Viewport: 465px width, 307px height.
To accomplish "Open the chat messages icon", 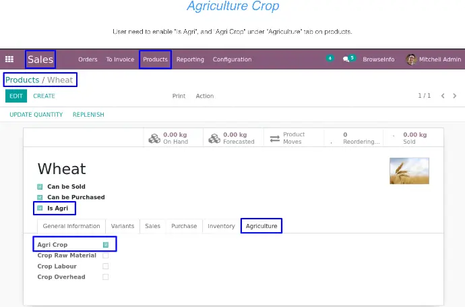I will click(346, 59).
